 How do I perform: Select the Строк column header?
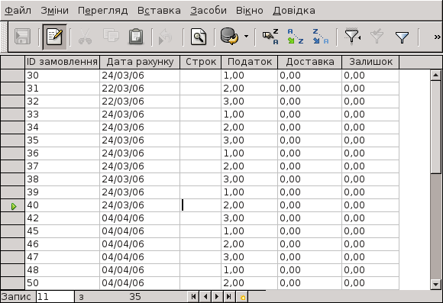point(201,62)
